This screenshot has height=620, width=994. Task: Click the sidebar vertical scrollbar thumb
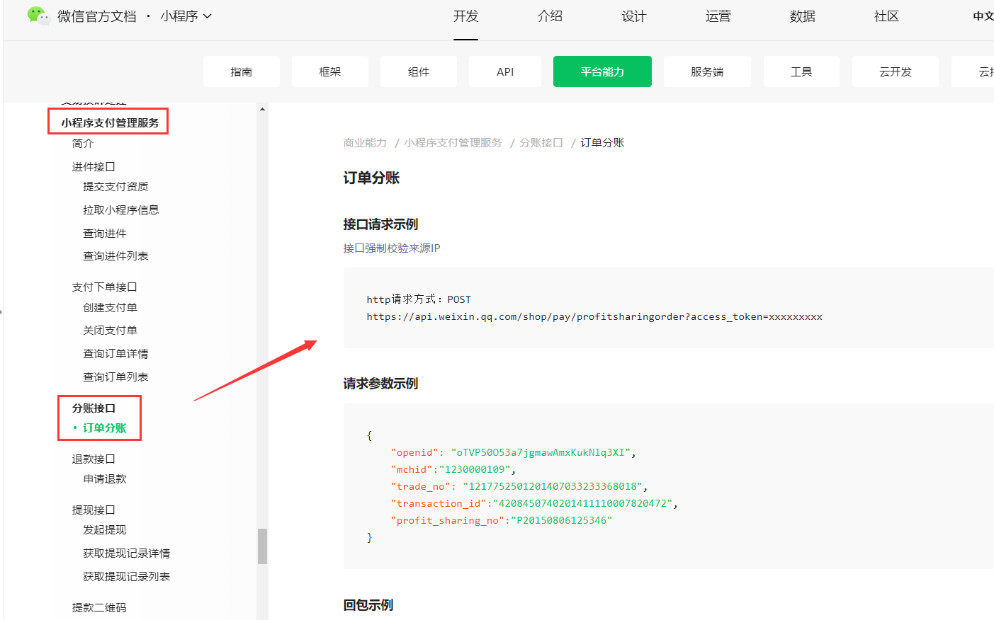click(x=262, y=546)
